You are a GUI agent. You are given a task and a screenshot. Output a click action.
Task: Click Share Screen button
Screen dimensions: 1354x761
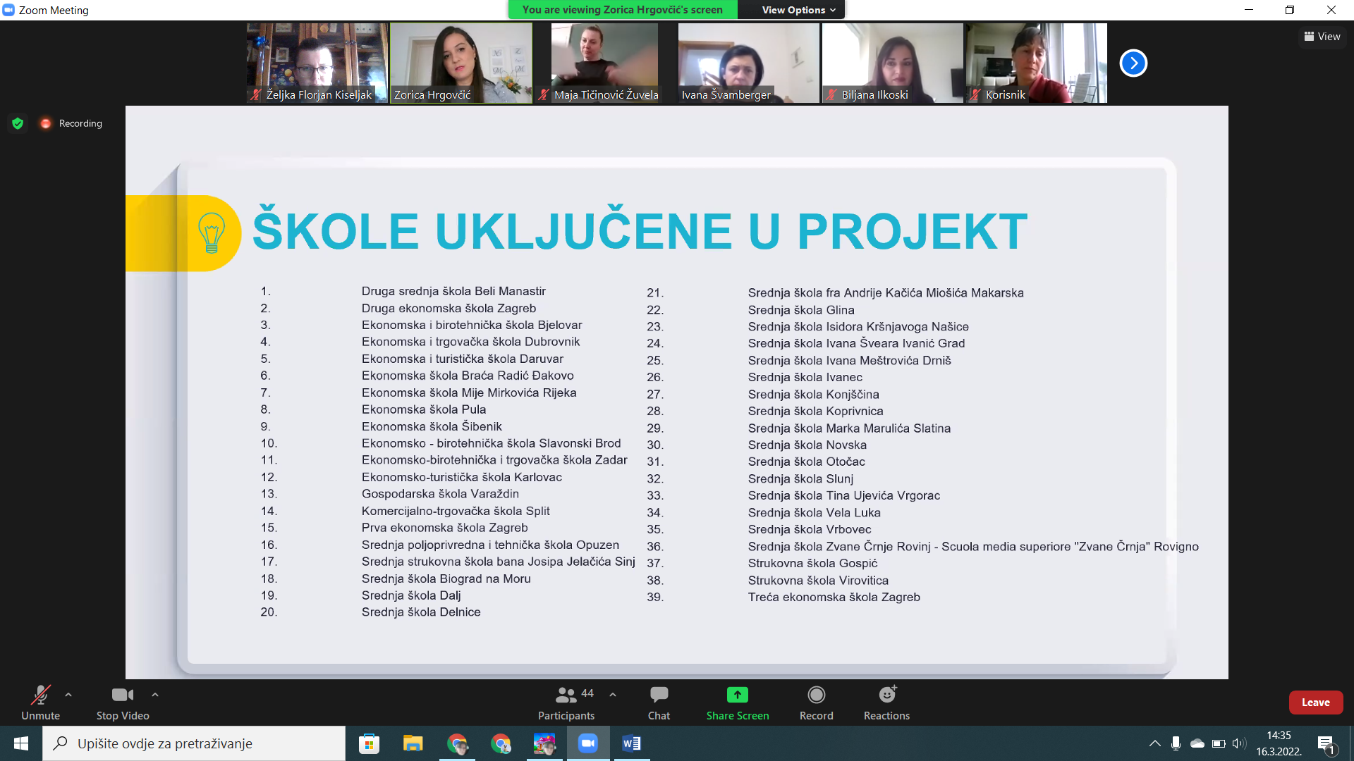tap(738, 703)
